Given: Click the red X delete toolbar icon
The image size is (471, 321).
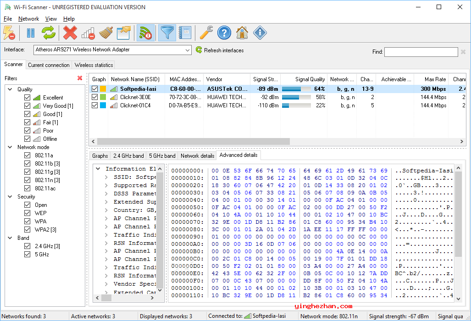Looking at the screenshot, I should point(70,33).
